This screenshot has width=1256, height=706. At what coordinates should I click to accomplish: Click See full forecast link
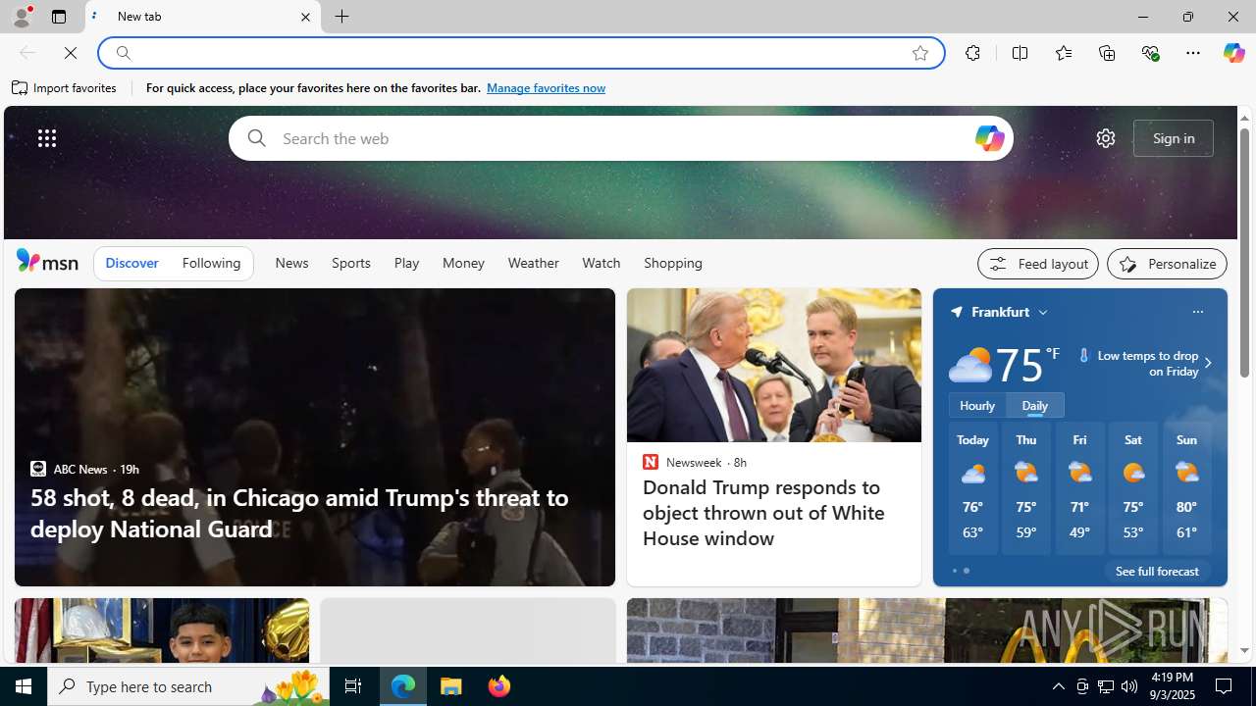[1157, 571]
